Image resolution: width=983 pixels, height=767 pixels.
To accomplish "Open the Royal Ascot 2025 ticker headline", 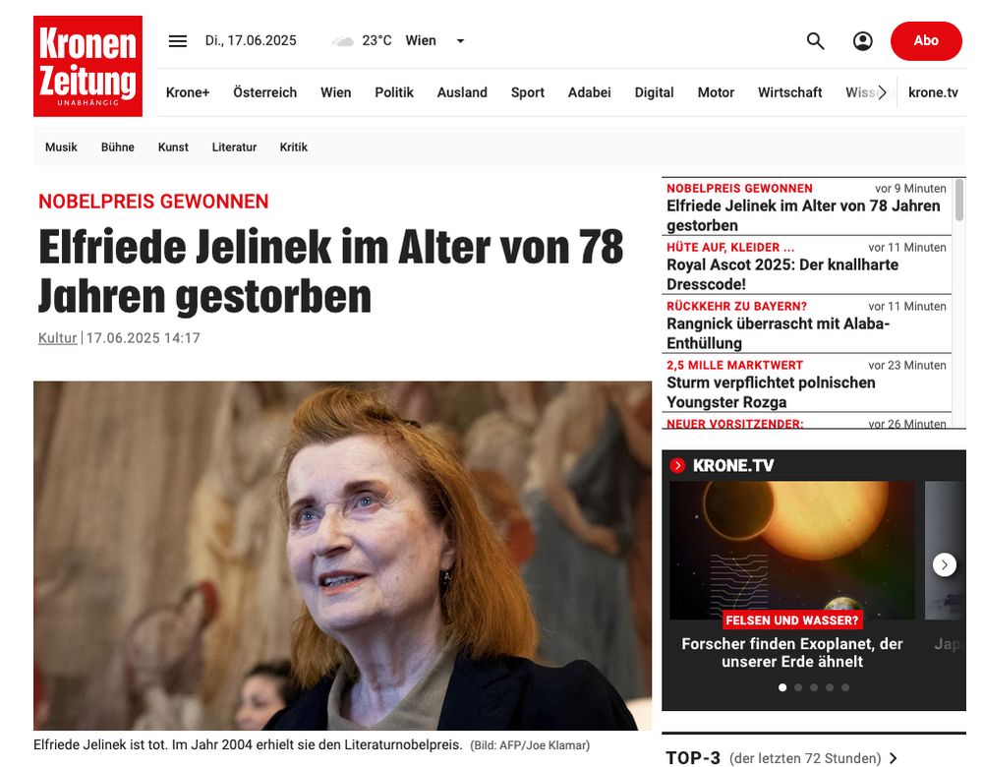I will pos(782,274).
